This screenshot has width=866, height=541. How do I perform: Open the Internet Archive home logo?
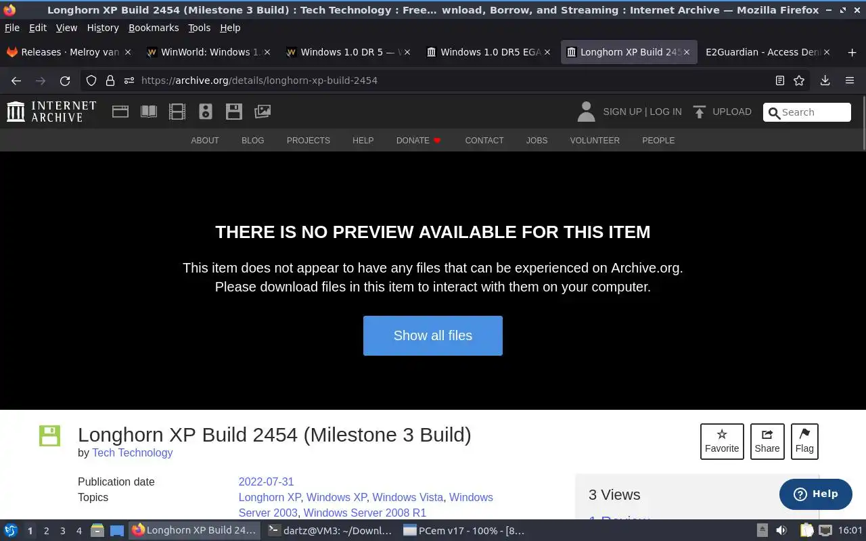coord(51,112)
